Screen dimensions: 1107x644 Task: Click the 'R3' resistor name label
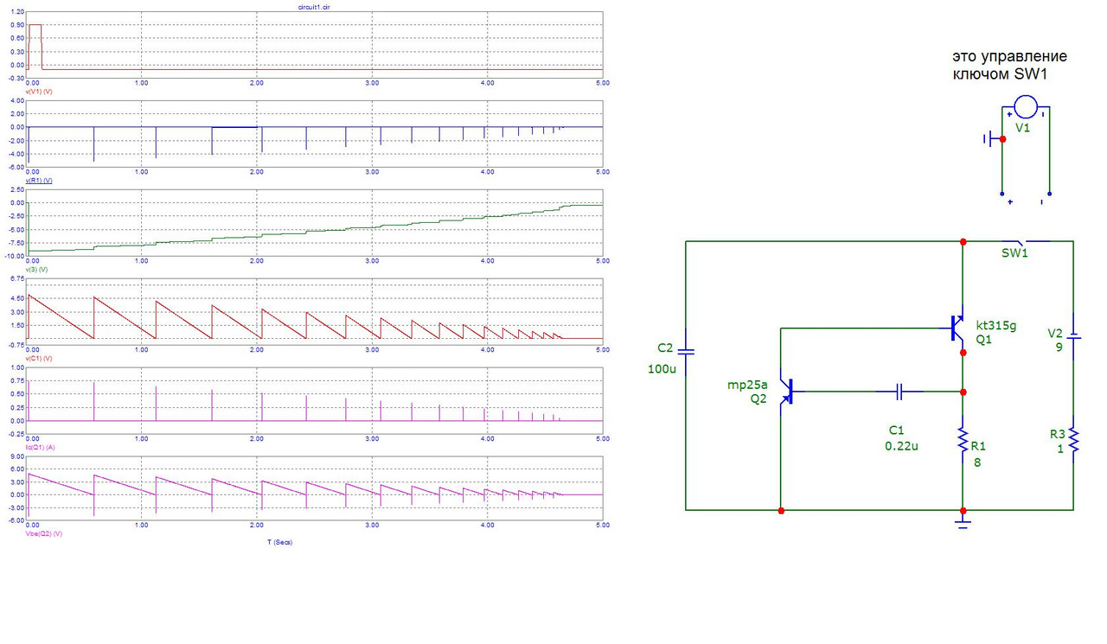click(1059, 433)
